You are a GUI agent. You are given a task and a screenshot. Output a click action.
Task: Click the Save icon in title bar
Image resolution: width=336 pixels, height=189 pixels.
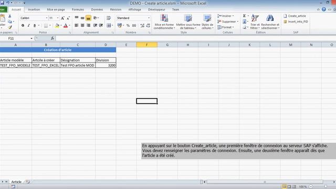point(2,3)
